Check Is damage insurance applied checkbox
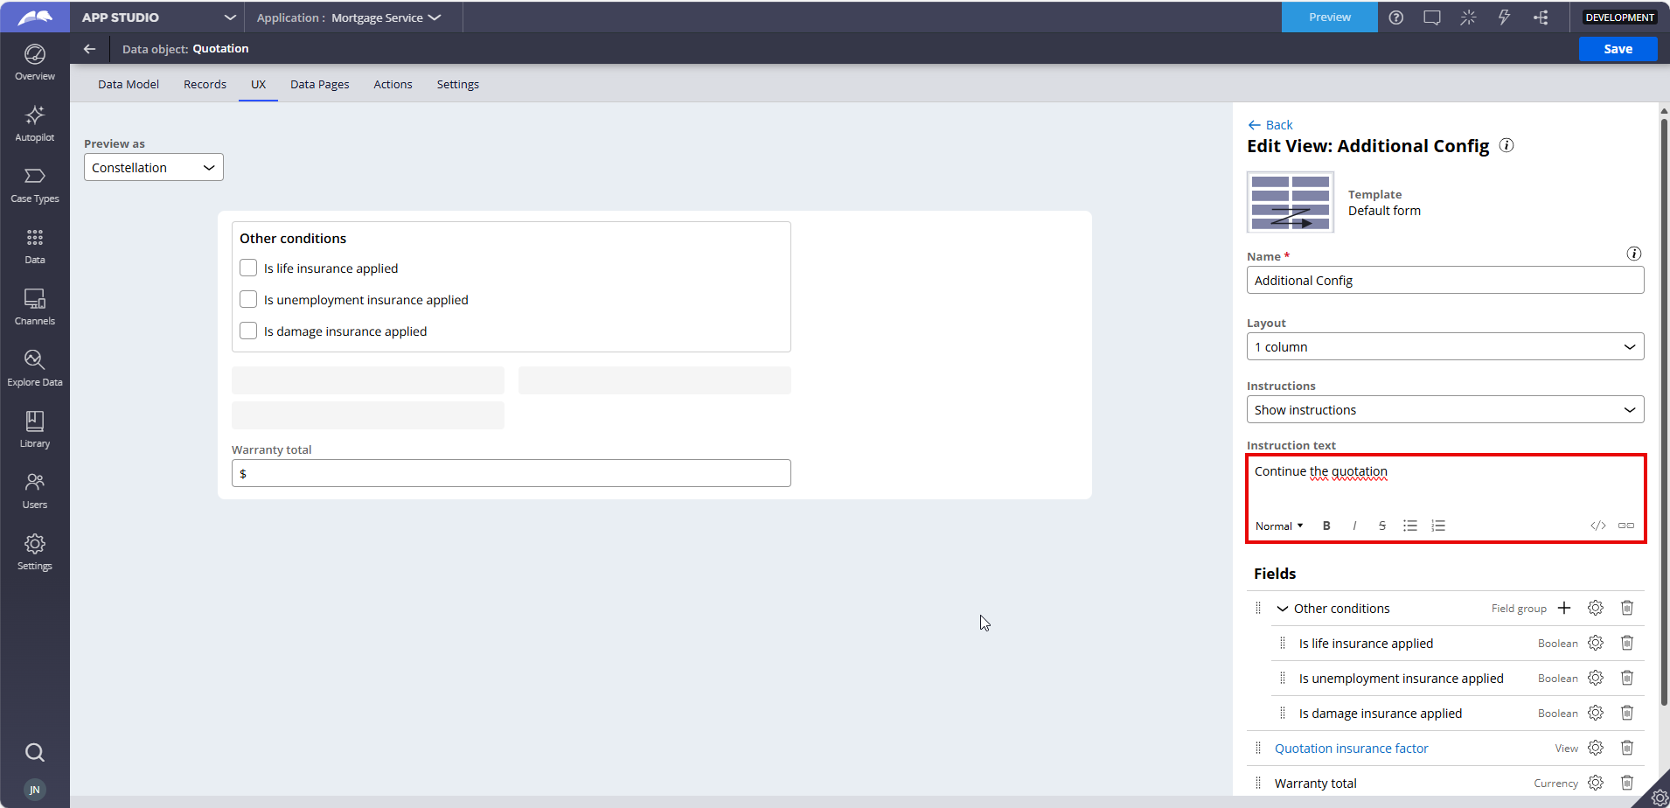Screen dimensions: 1670x808 tap(248, 331)
